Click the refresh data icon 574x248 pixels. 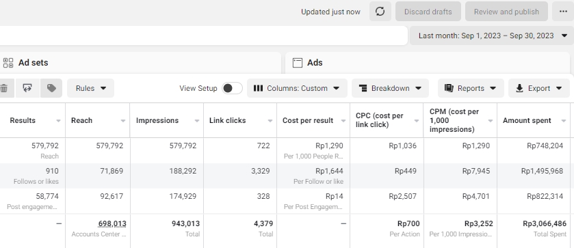tap(380, 12)
